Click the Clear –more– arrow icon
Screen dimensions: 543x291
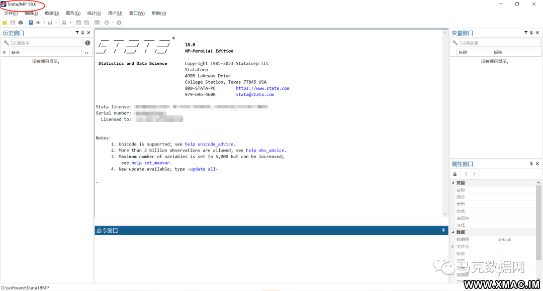coord(107,23)
